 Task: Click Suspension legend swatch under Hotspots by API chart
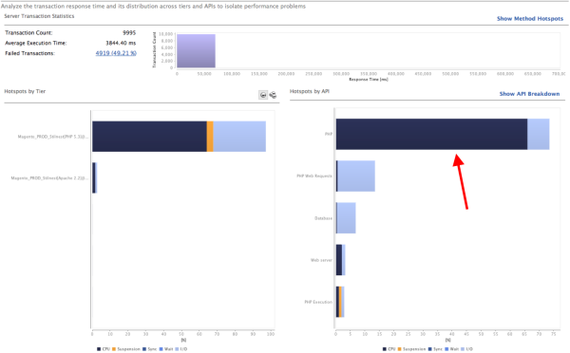tap(400, 349)
